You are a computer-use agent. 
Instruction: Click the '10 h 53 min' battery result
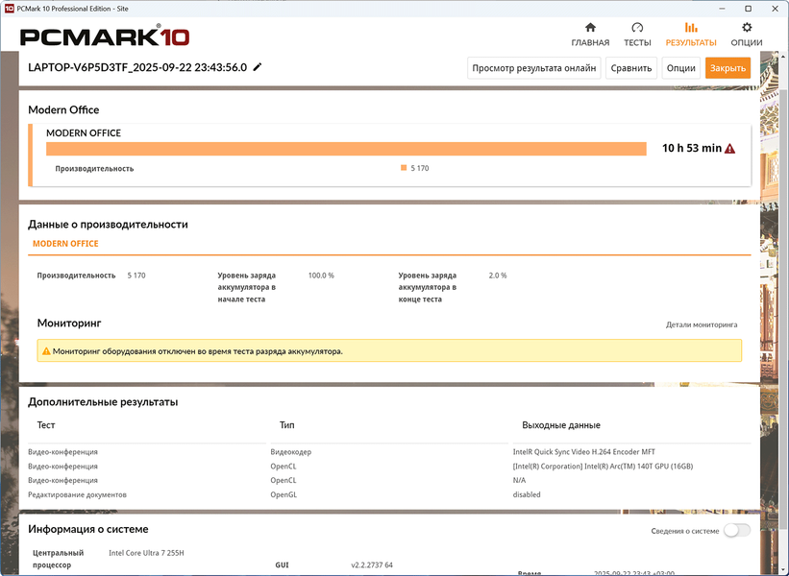(692, 148)
